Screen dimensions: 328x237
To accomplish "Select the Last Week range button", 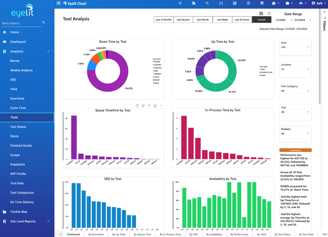I will click(x=222, y=20).
